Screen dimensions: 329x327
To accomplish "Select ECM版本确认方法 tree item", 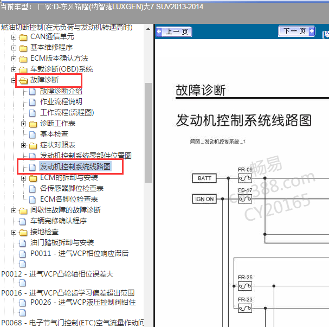I will tap(59, 59).
